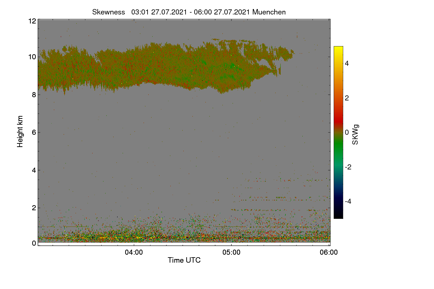Viewport: 434px width, 289px height.
Task: Click the Time UTC axis title
Action: point(184,260)
